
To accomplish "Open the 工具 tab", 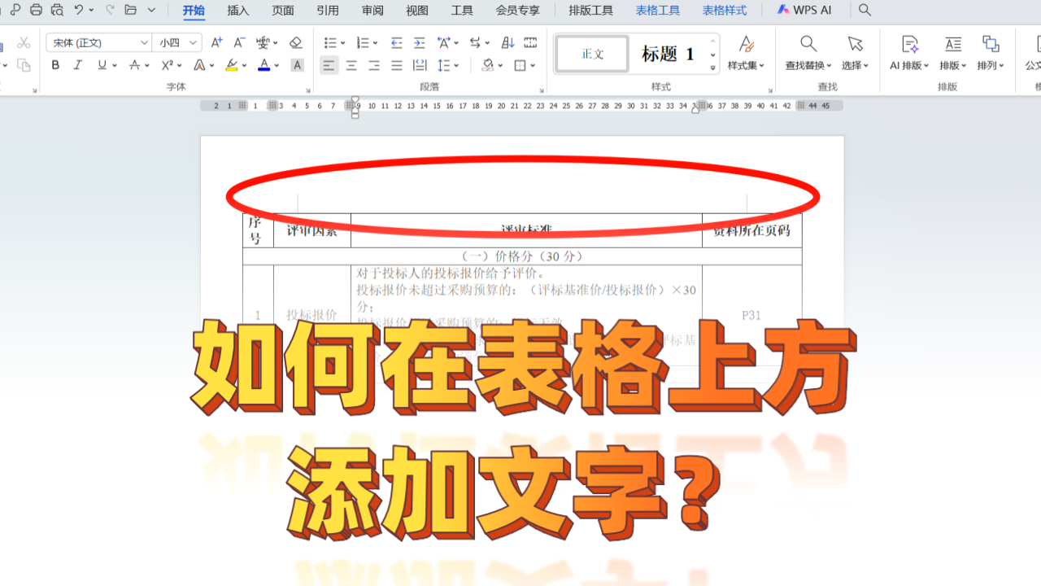I will click(x=461, y=11).
